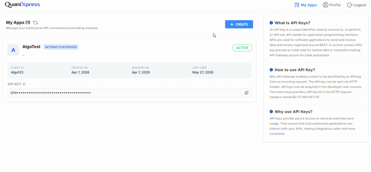Image resolution: width=371 pixels, height=172 pixels.
Task: Click the masked CPX API key field
Action: 129,93
